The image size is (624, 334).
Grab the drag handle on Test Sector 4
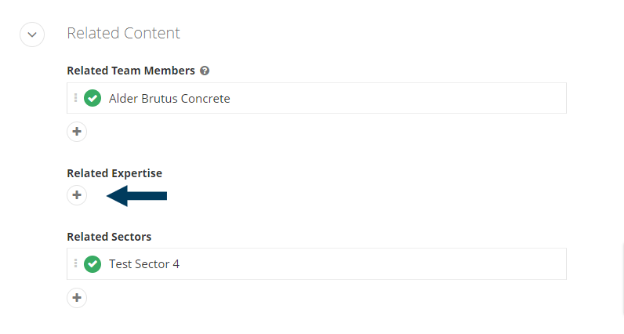(75, 263)
